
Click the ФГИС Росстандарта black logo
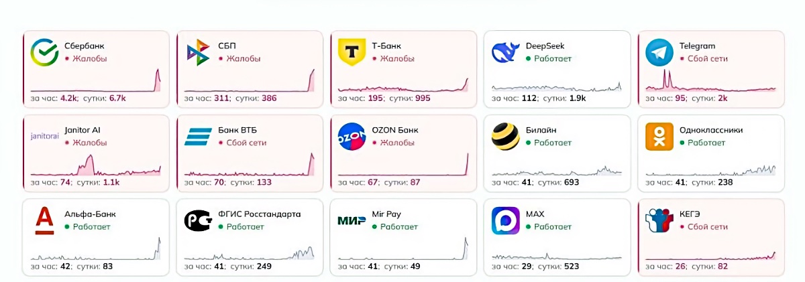(198, 220)
